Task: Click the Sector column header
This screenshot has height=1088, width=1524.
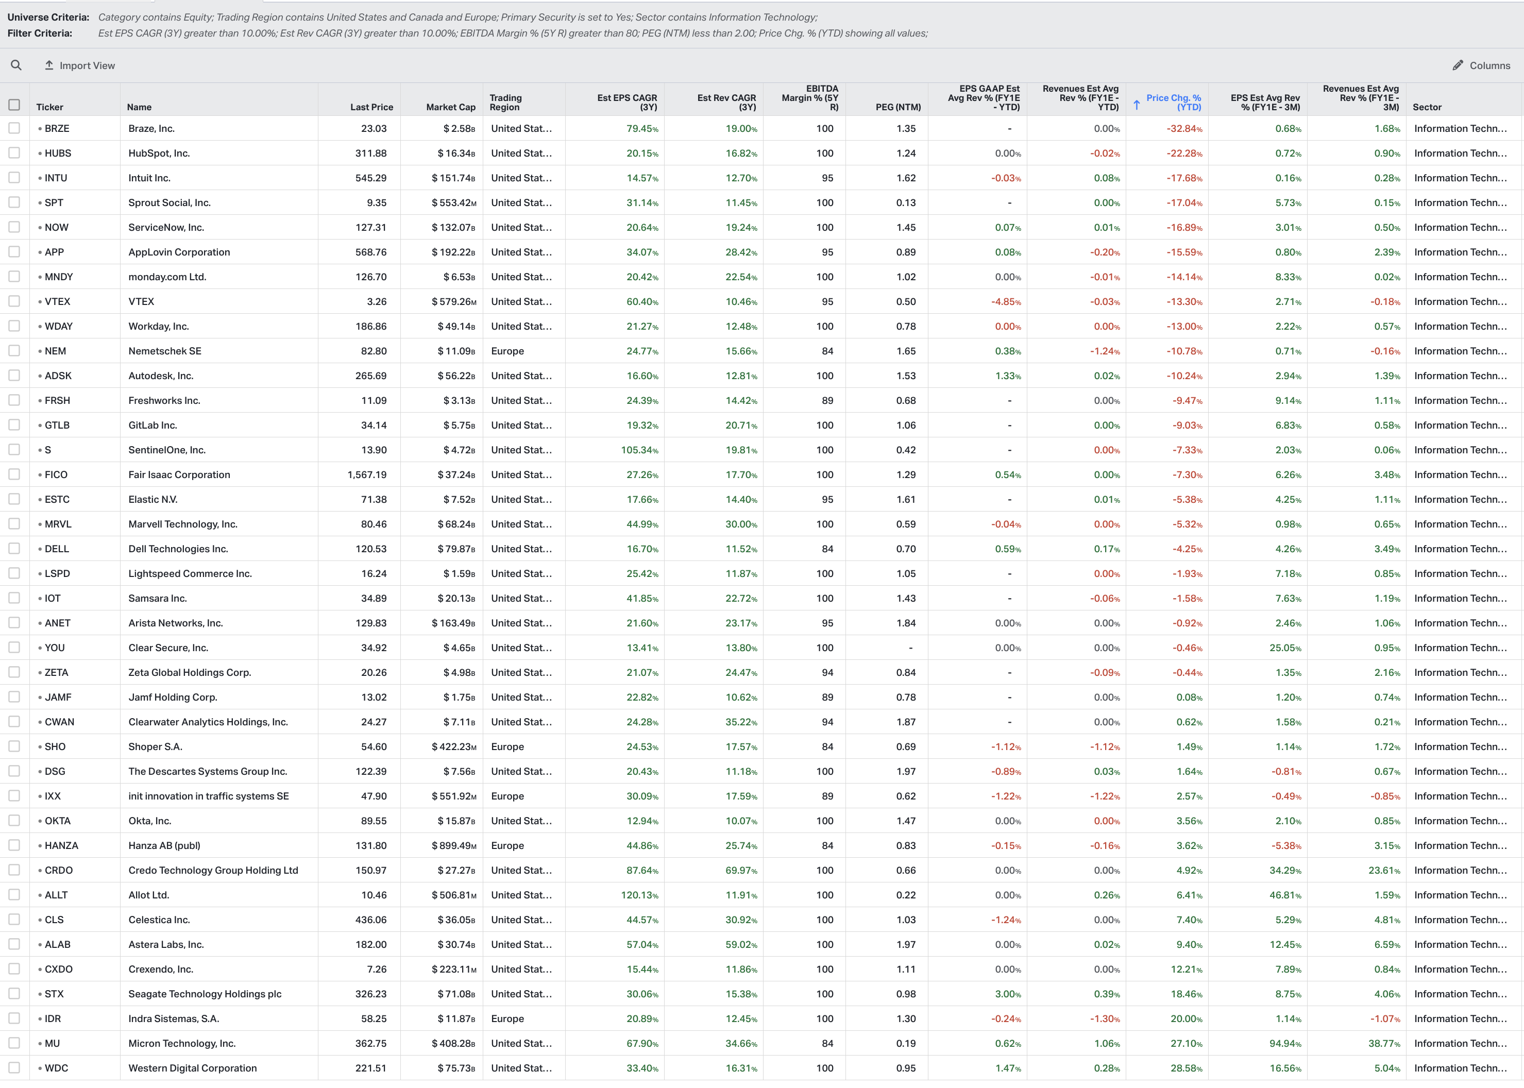Action: tap(1427, 107)
